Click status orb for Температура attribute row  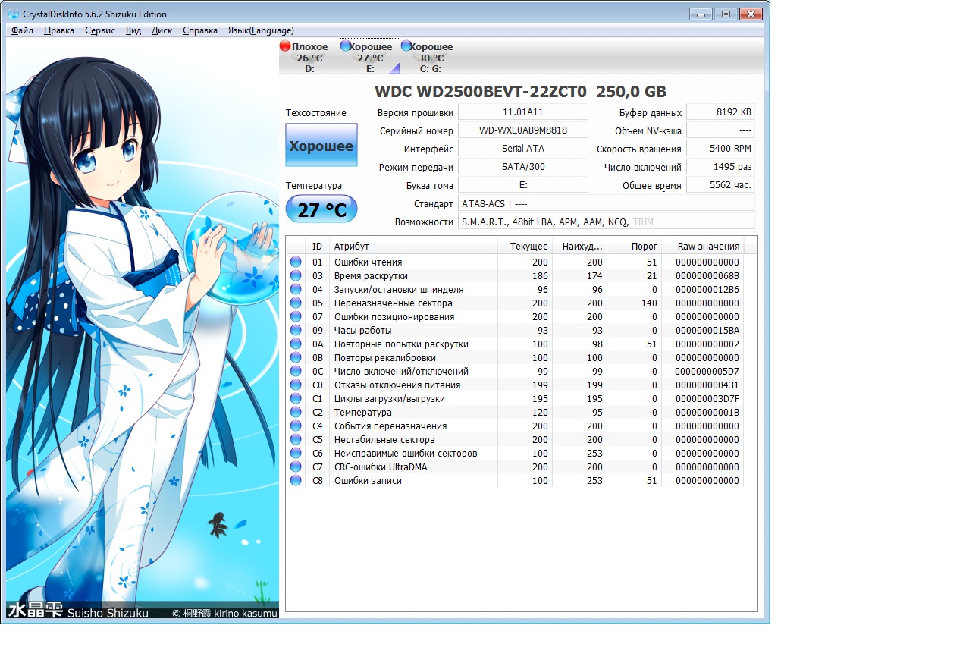pos(296,413)
